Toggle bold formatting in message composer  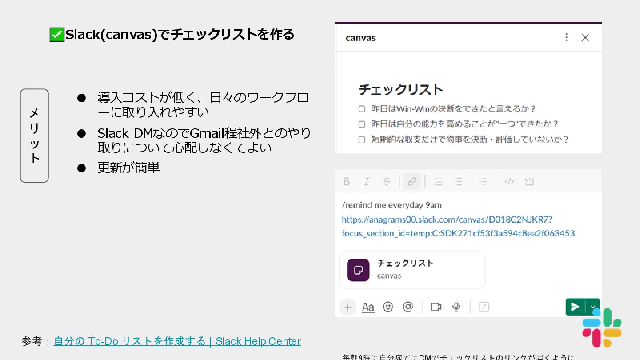(x=347, y=181)
